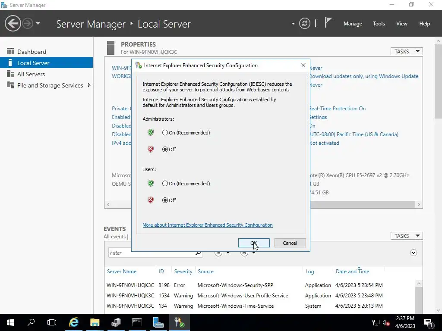442x331 pixels.
Task: Select Local Server in sidebar
Action: pos(47,63)
